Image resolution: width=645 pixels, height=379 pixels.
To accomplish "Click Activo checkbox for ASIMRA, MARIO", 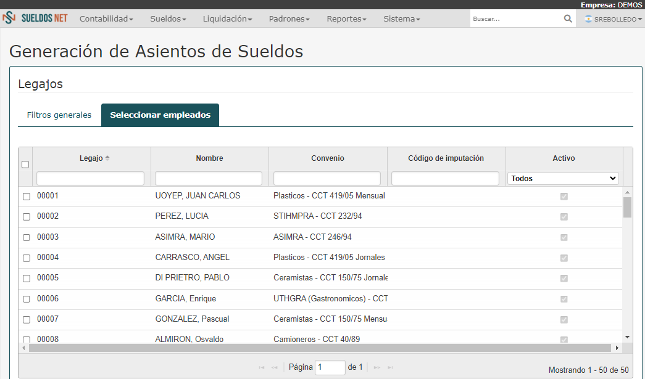I will (x=564, y=237).
